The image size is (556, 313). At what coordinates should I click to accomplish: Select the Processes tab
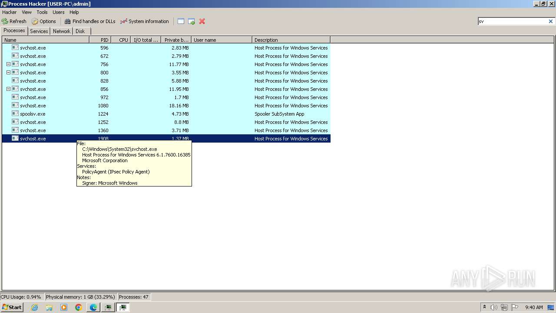click(x=14, y=30)
